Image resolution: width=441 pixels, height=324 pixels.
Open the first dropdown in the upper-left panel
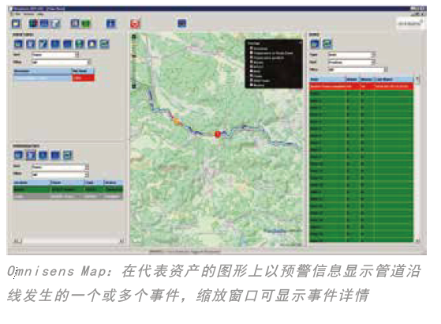tap(55, 55)
